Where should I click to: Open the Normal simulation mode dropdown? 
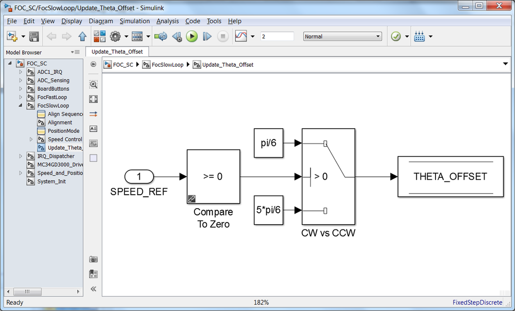pyautogui.click(x=343, y=36)
